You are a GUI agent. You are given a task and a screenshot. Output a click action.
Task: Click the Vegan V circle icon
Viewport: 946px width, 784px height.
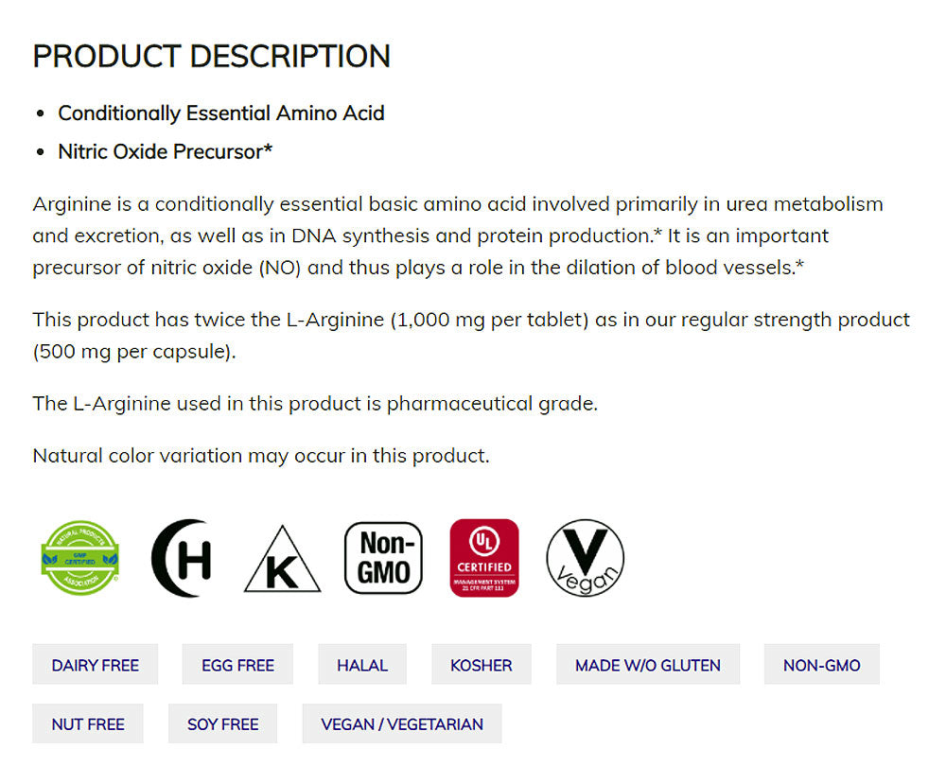point(585,558)
